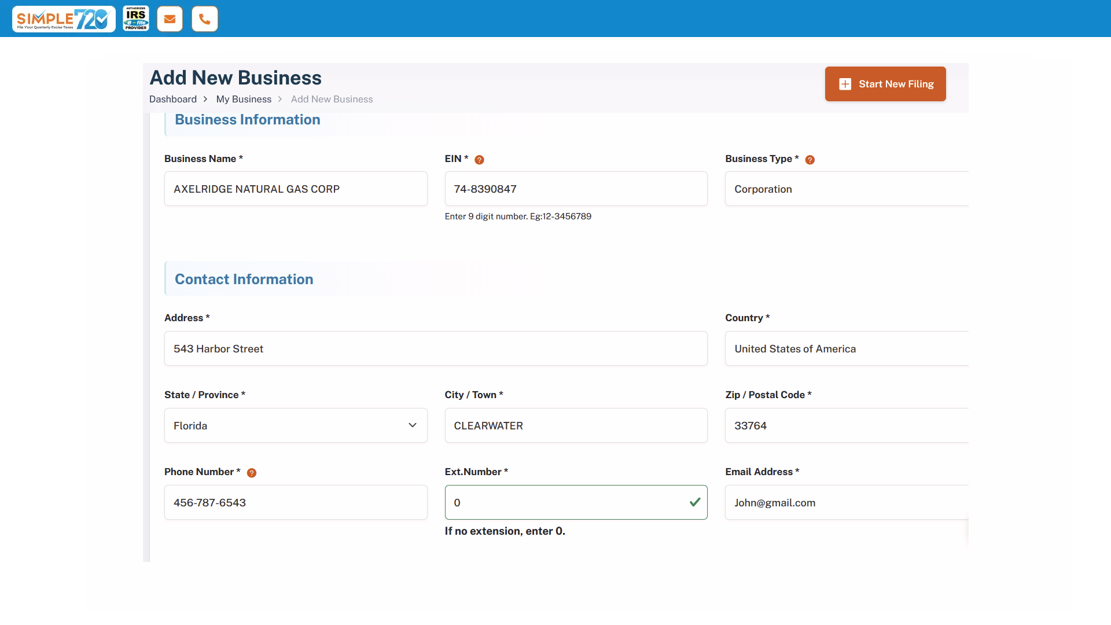Click the EIN help question icon
Viewport: 1111px width, 625px height.
[x=479, y=160]
